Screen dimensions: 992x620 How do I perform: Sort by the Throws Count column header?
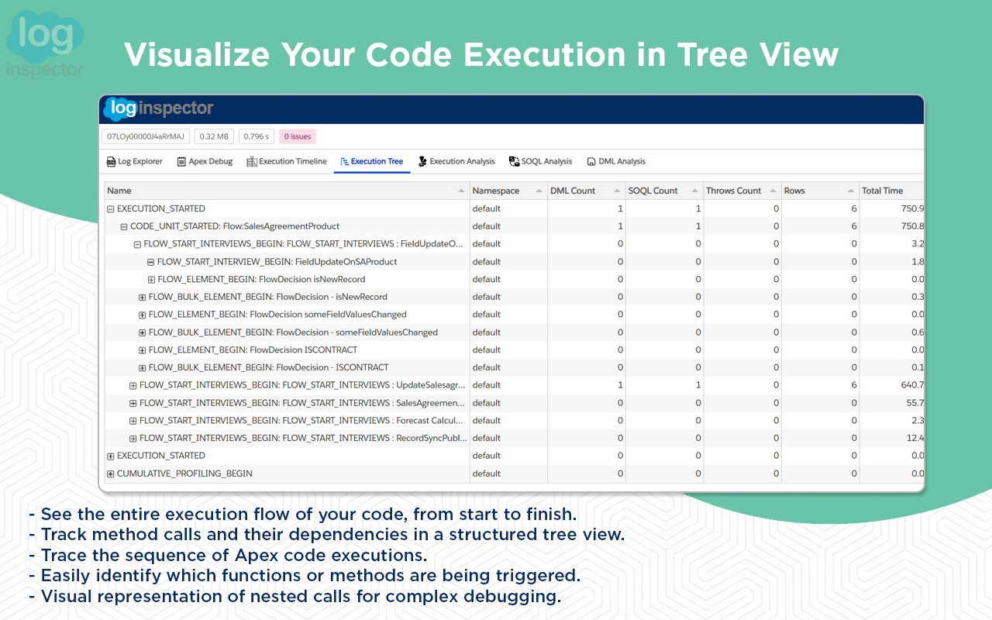[742, 191]
